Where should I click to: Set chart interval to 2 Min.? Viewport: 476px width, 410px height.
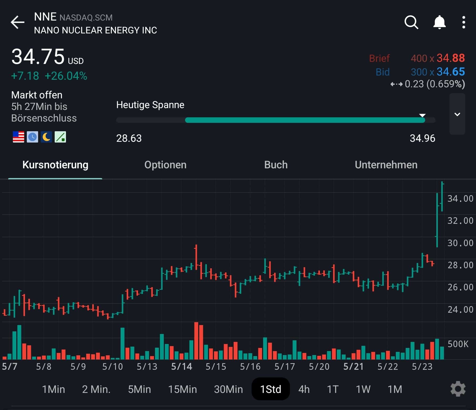pyautogui.click(x=96, y=389)
